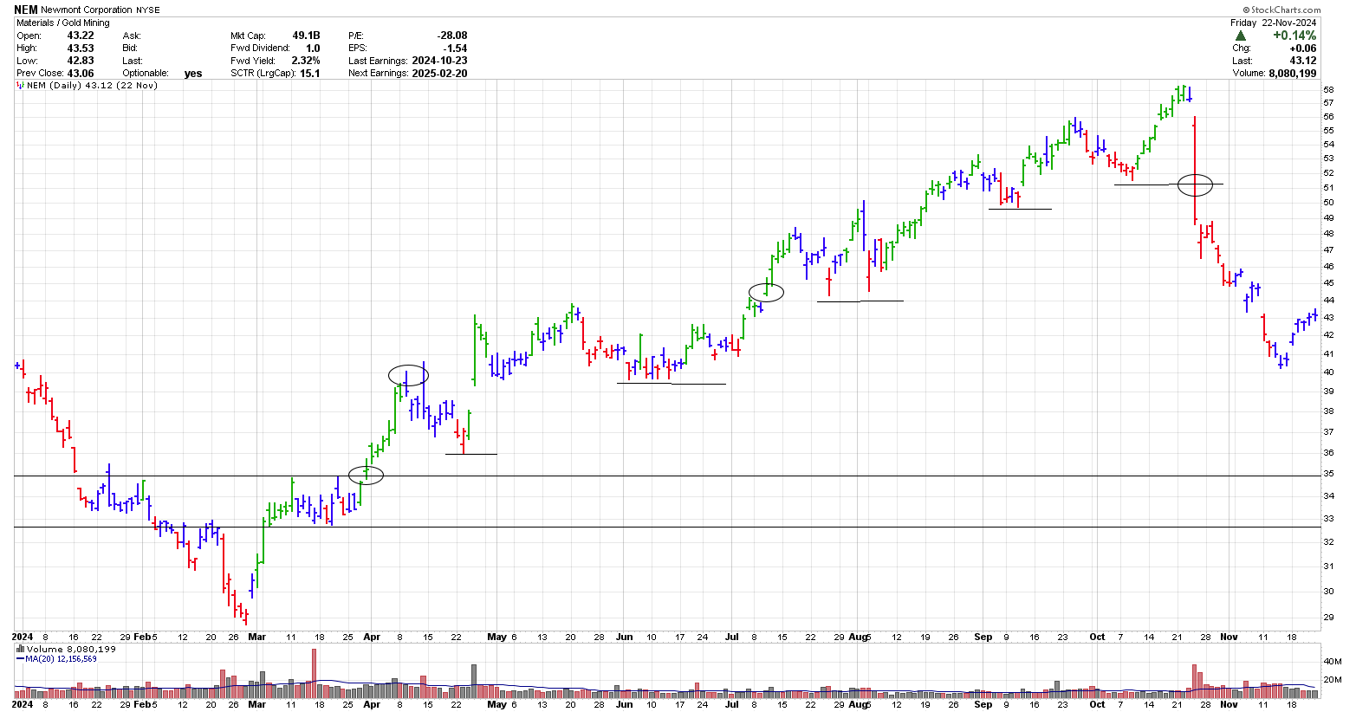Viewport: 1356px width, 712px height.
Task: Click the High value 43.53
Action: [81, 49]
